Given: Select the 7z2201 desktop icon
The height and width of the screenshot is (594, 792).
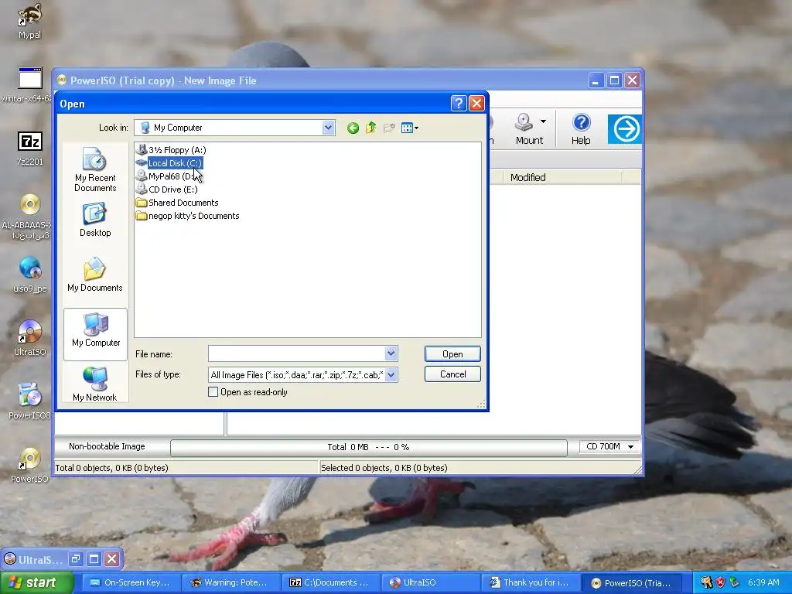Looking at the screenshot, I should [30, 148].
